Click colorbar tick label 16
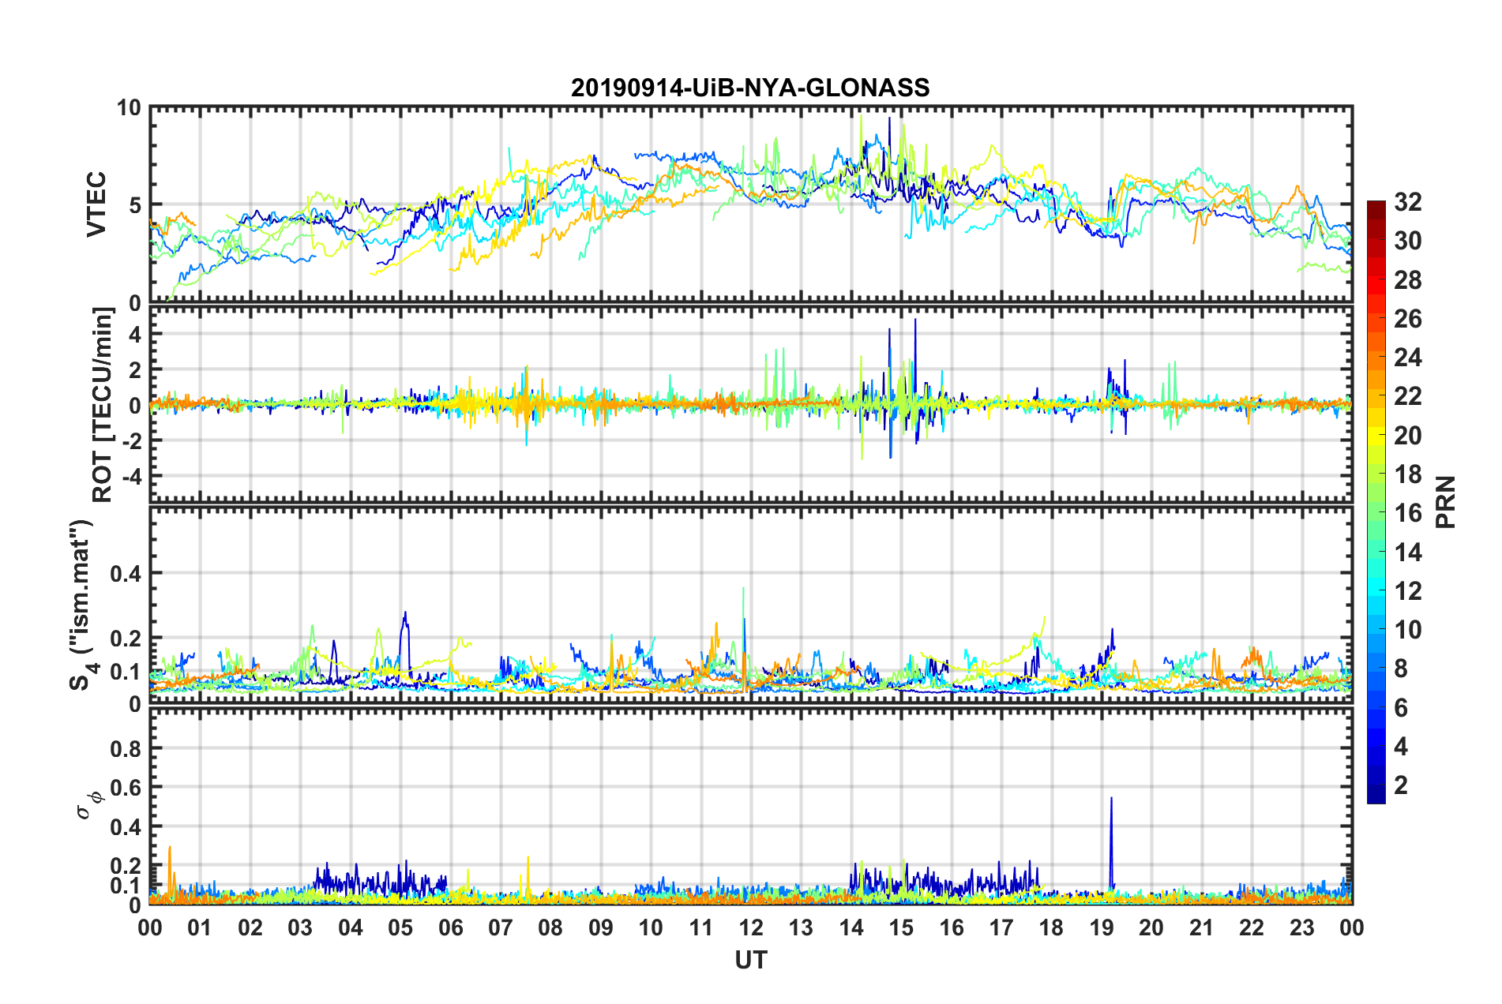 click(x=1407, y=513)
